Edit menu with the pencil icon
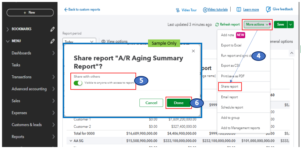Image resolution: width=301 pixels, height=148 pixels. tap(52, 41)
